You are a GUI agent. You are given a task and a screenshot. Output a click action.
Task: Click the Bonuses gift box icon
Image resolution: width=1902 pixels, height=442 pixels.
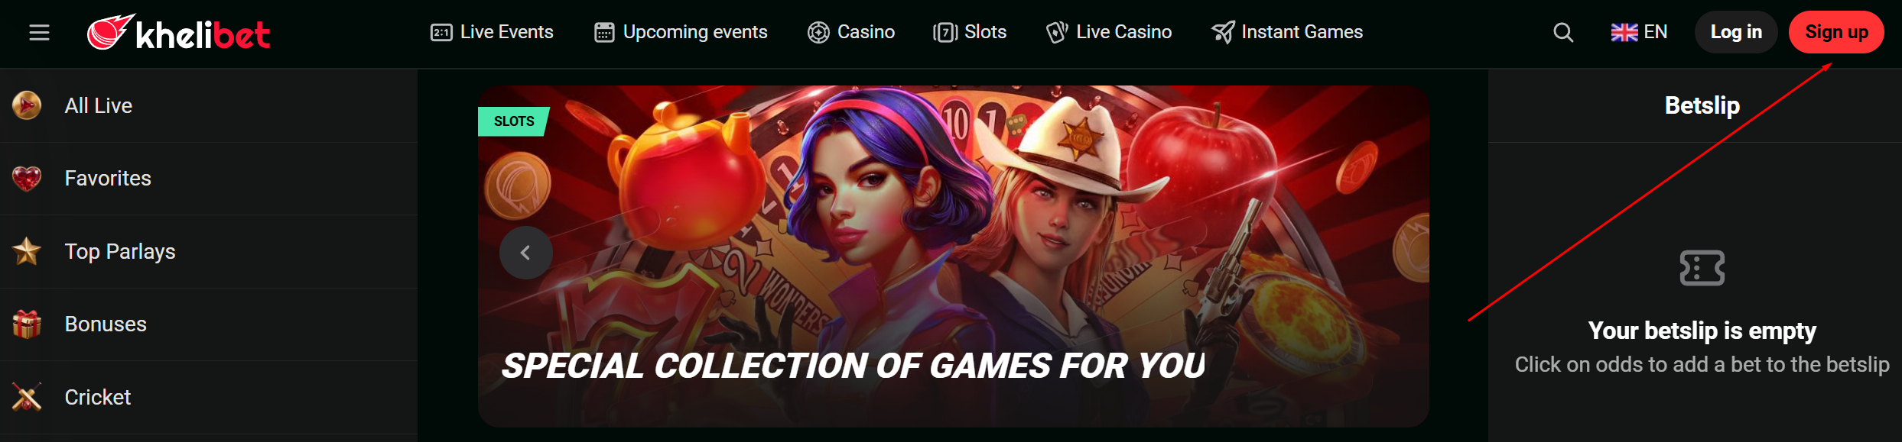coord(27,324)
